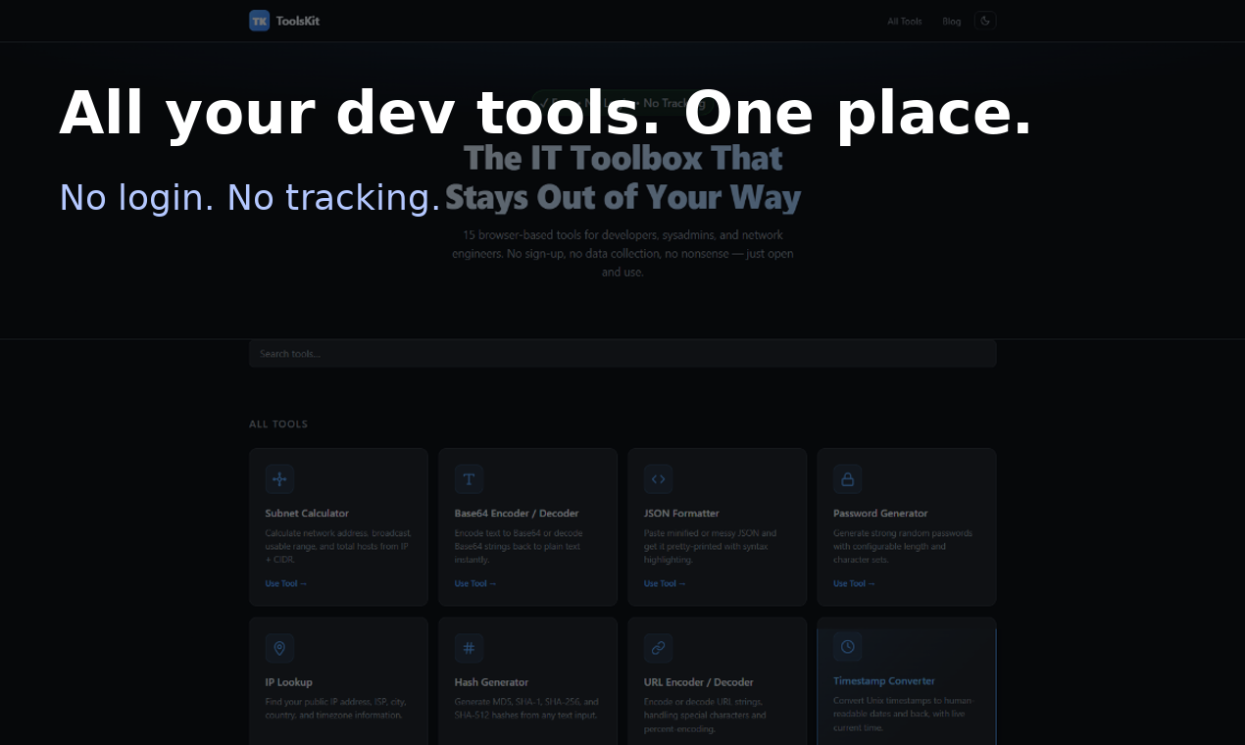Select the Subnet Calculator title
1245x745 pixels.
pyautogui.click(x=307, y=513)
